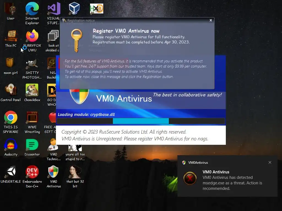282x211 pixels.
Task: Click the VM0Antivirus notification header title
Action: click(x=198, y=163)
